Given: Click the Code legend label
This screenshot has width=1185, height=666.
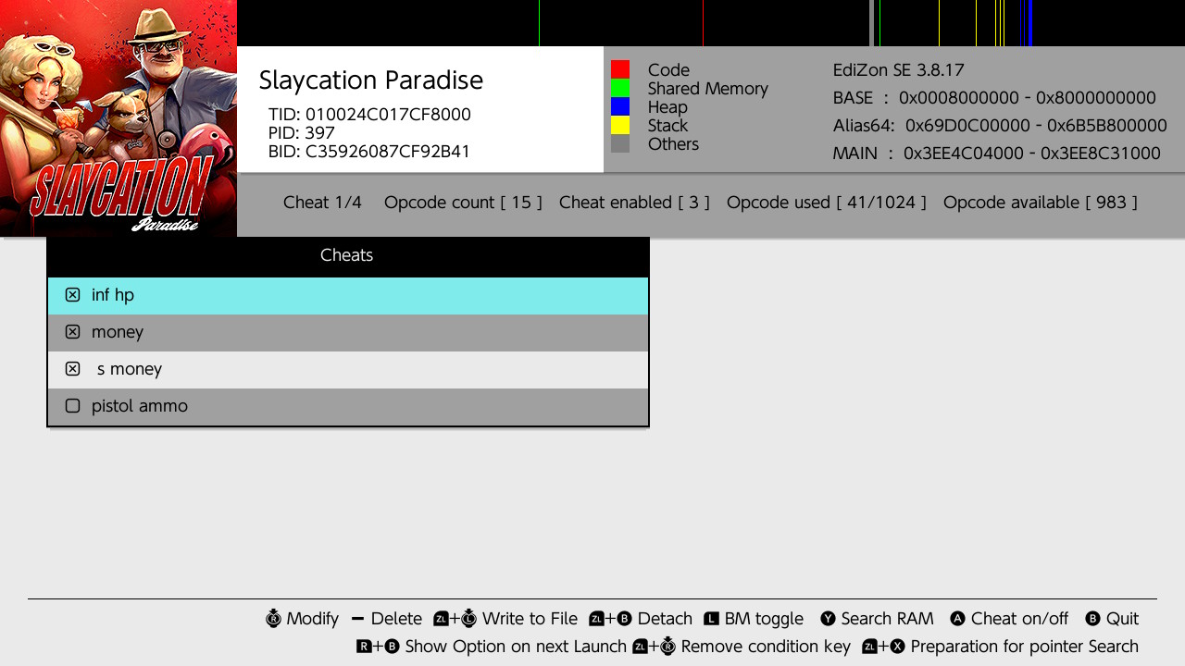Looking at the screenshot, I should 668,70.
